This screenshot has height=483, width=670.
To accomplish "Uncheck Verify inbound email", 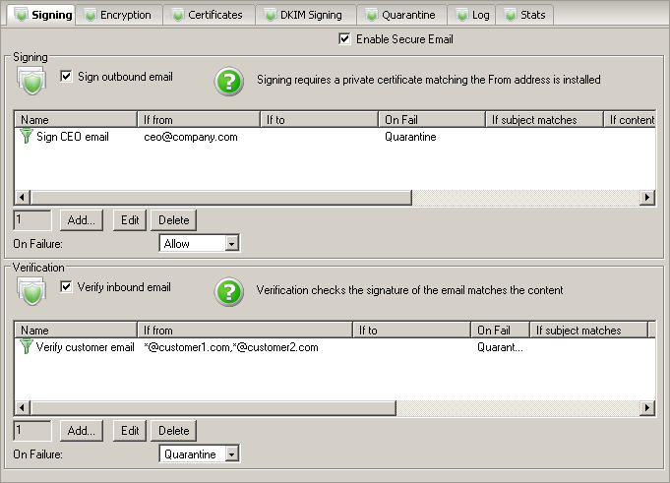I will click(x=67, y=287).
